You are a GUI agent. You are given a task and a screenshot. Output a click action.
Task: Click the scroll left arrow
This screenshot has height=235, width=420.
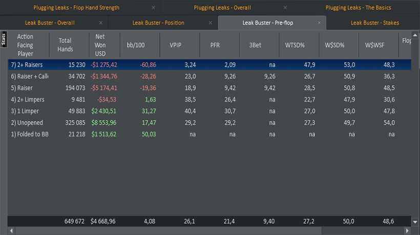[x=11, y=230]
